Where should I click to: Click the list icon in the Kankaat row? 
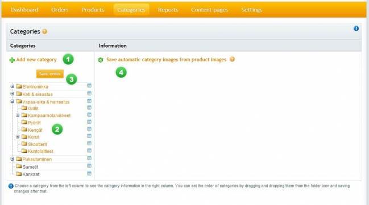pyautogui.click(x=89, y=174)
